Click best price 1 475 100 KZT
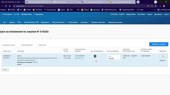Viewport: 170px width, 95px height. pyautogui.click(x=79, y=56)
